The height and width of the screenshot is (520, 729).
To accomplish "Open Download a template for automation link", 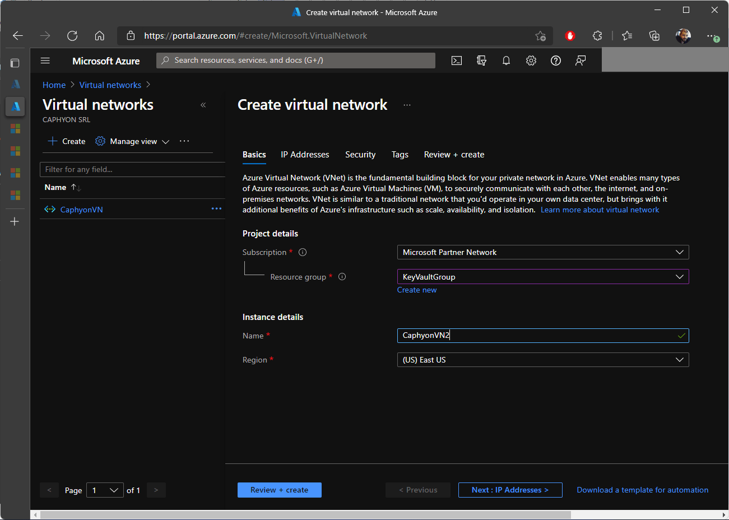I will click(x=643, y=490).
